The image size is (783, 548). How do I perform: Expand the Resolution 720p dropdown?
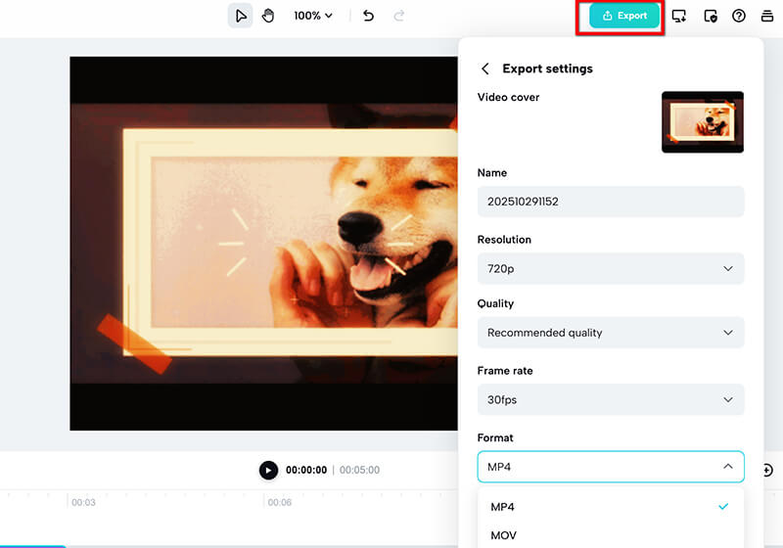coord(611,268)
